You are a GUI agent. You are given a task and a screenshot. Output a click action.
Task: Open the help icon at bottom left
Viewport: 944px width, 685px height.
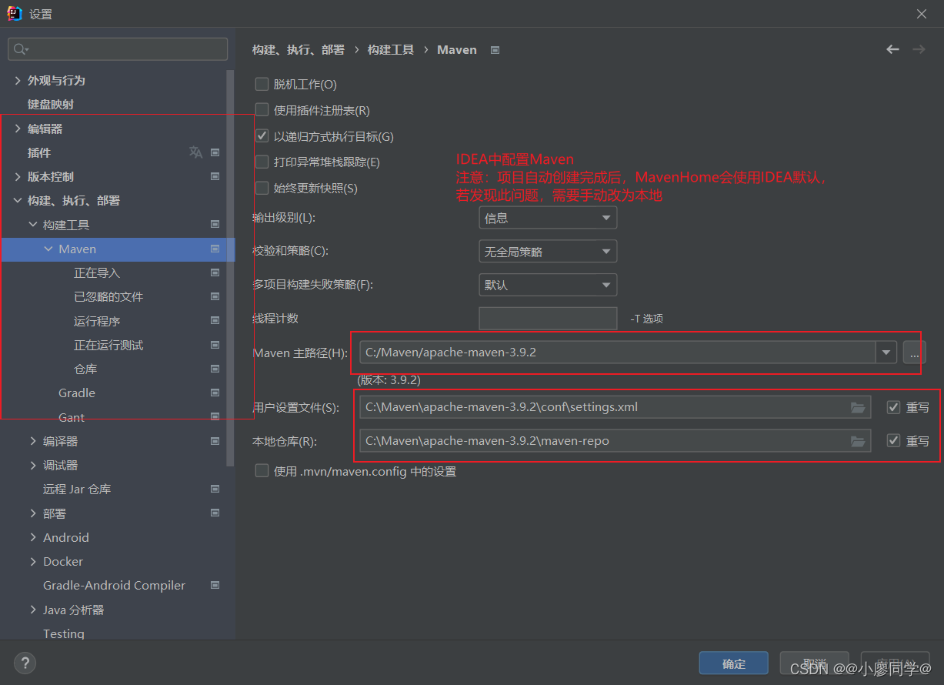coord(25,663)
